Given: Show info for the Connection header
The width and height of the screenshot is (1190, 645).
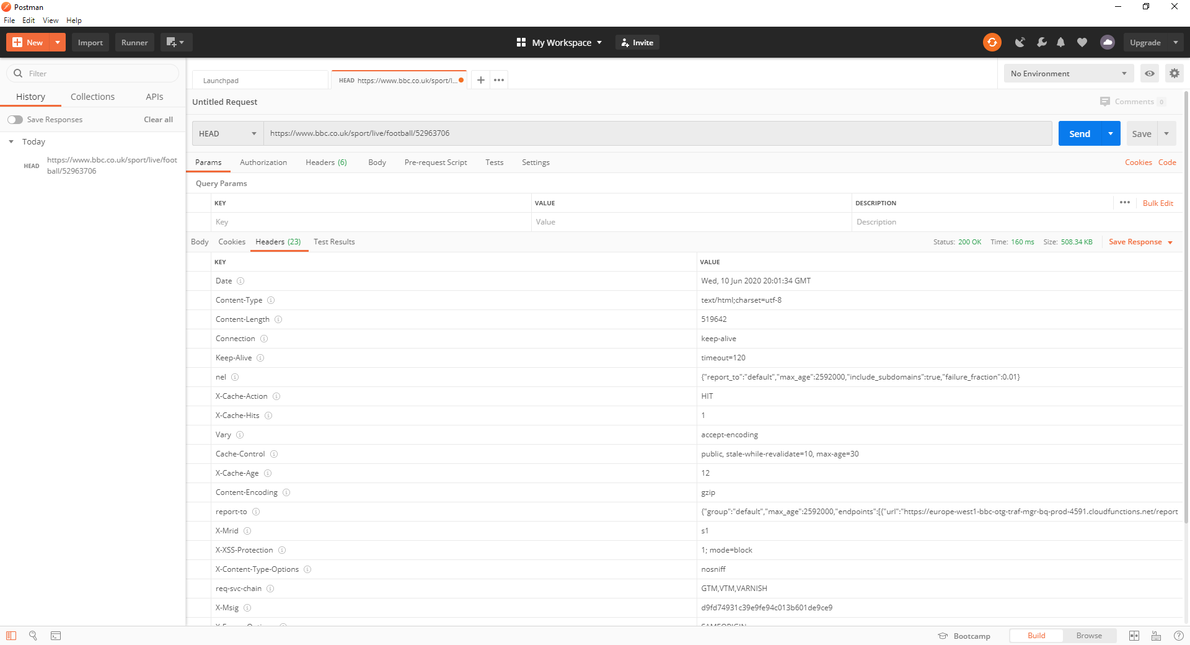Looking at the screenshot, I should coord(264,339).
